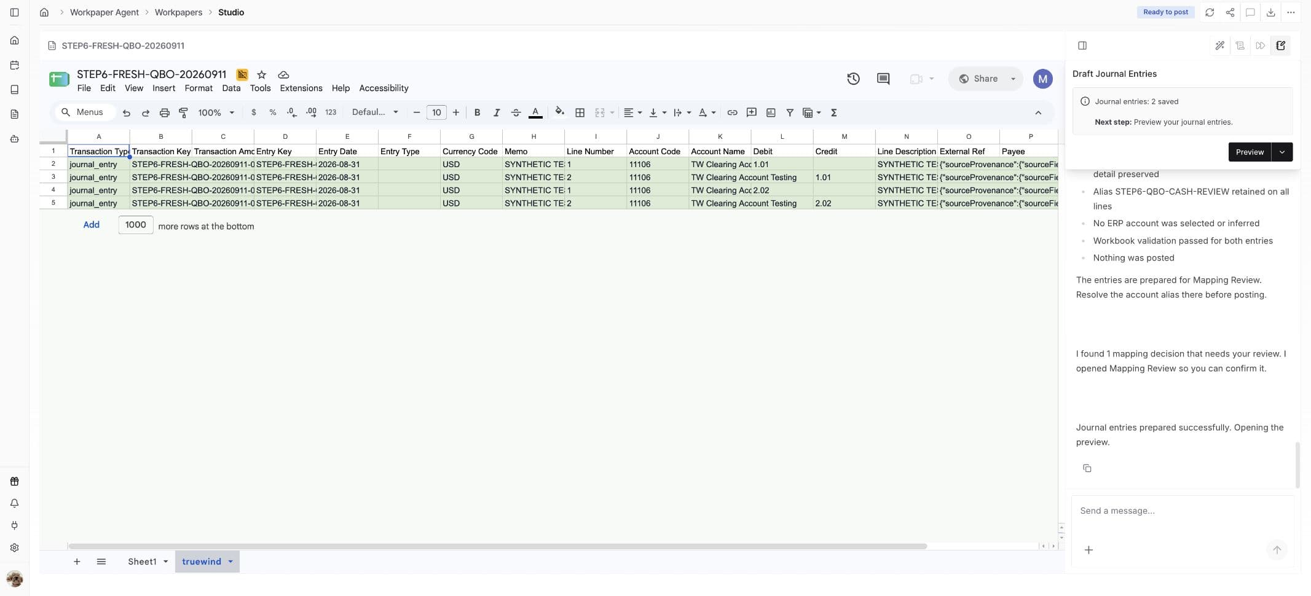Screen dimensions: 1311x596
Task: Collapse the toolbar with the up chevron
Action: [1038, 112]
